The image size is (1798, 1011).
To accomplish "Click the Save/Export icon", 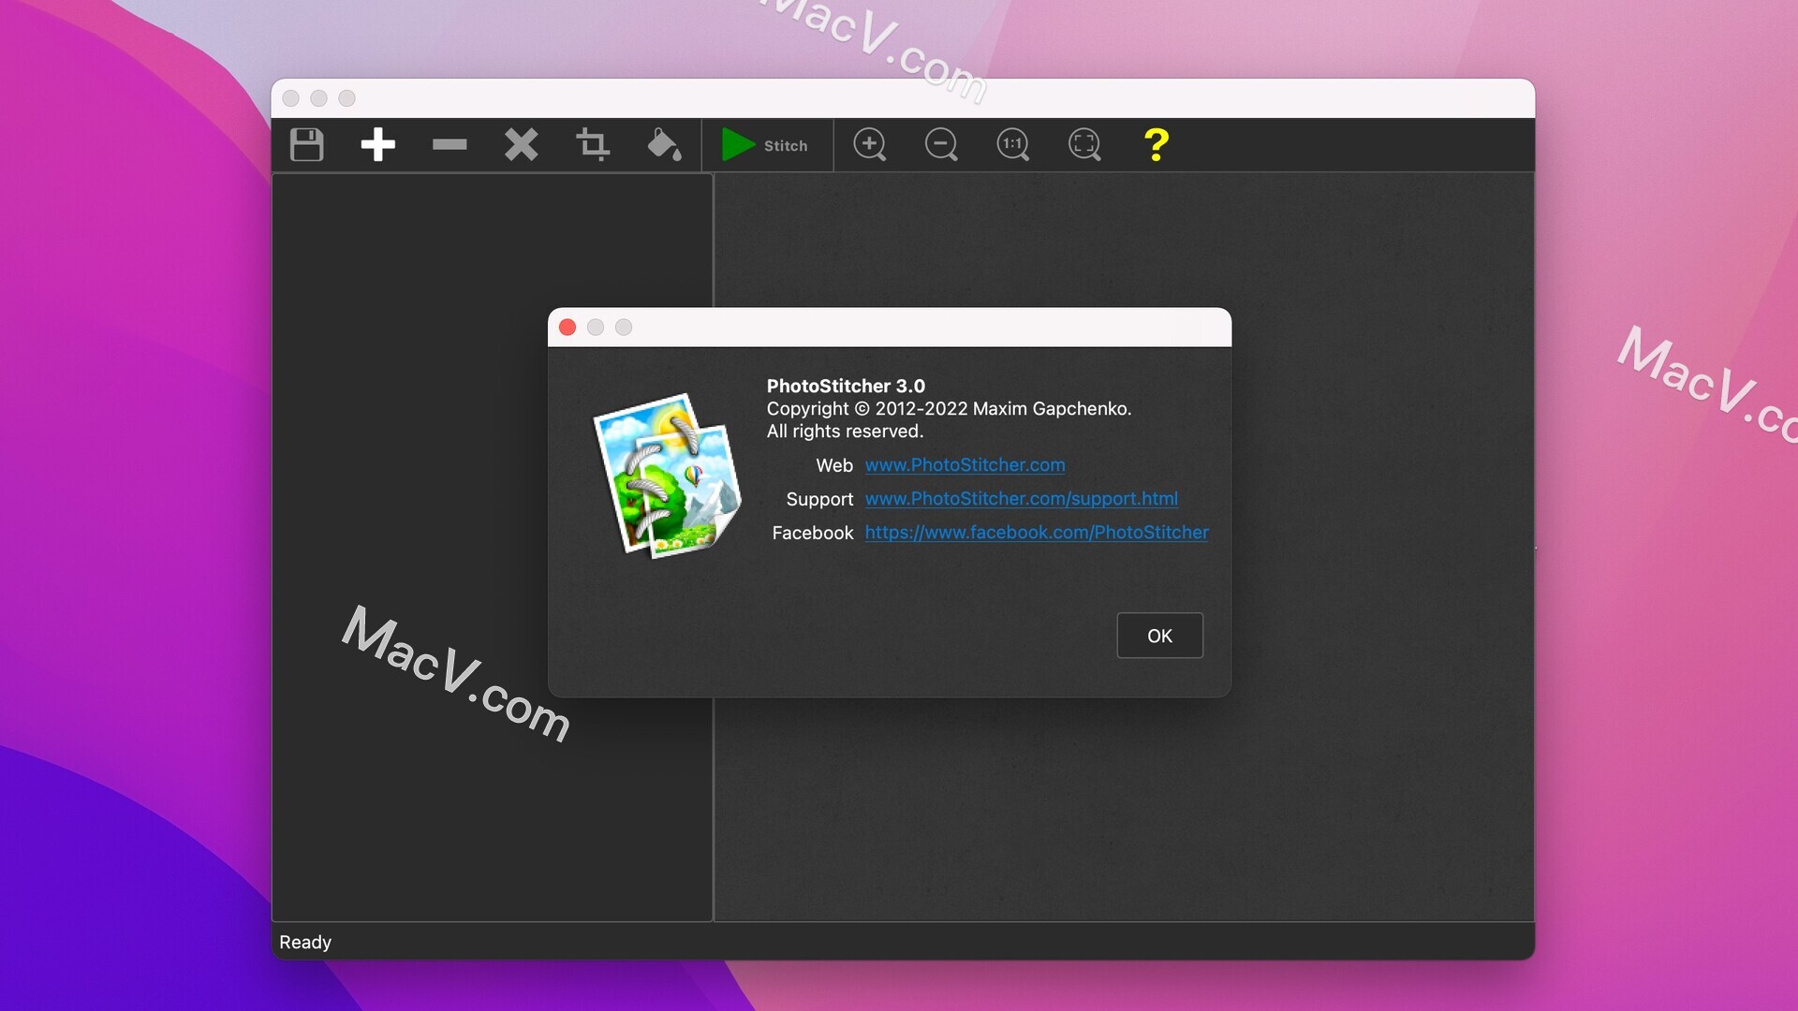I will click(307, 144).
